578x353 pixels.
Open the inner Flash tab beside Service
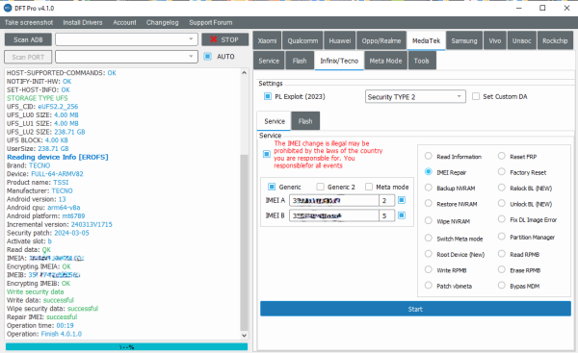[305, 121]
